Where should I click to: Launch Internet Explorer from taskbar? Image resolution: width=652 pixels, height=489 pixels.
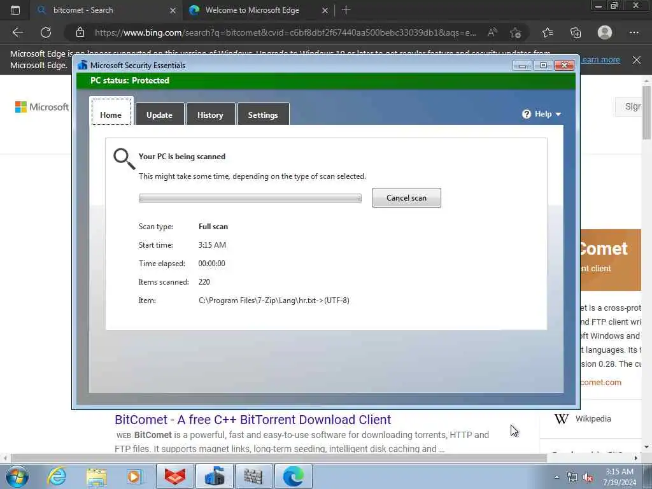(x=57, y=476)
